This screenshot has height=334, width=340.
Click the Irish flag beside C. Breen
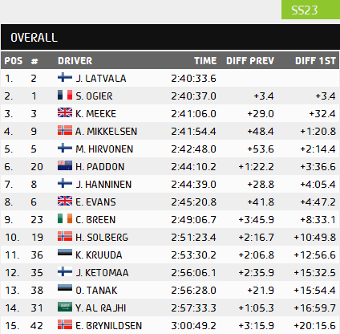click(65, 218)
